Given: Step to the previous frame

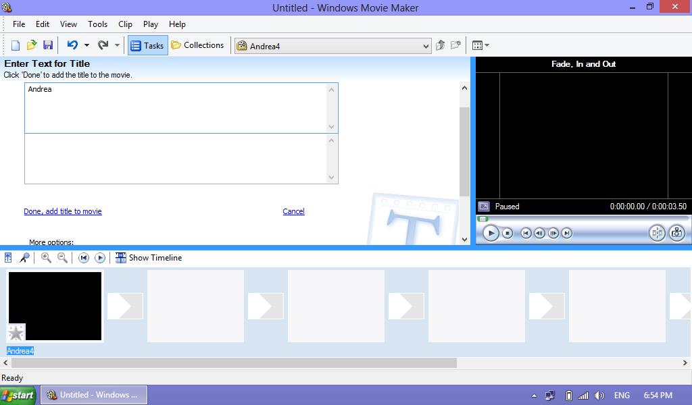Looking at the screenshot, I should point(539,233).
